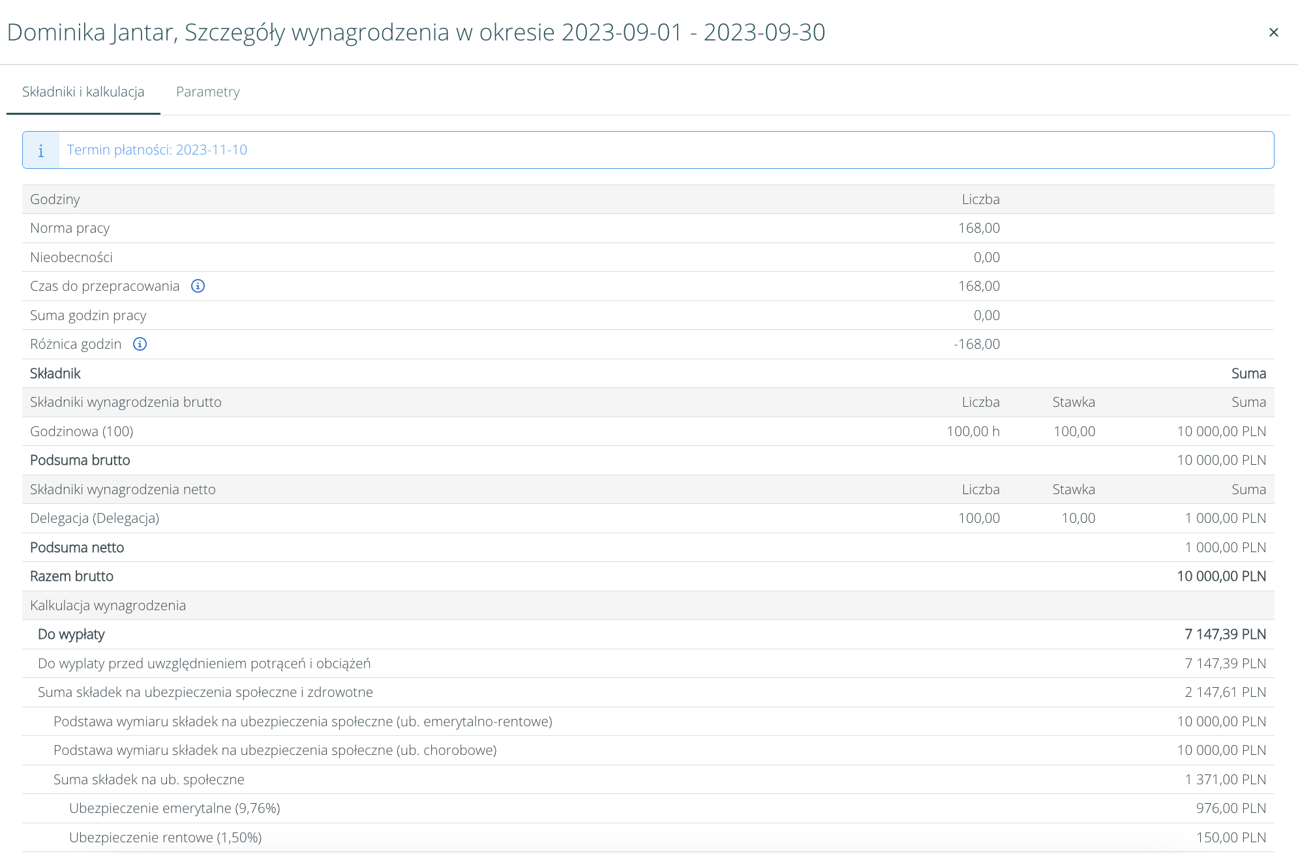Click the Razem brutto total row

[72, 576]
